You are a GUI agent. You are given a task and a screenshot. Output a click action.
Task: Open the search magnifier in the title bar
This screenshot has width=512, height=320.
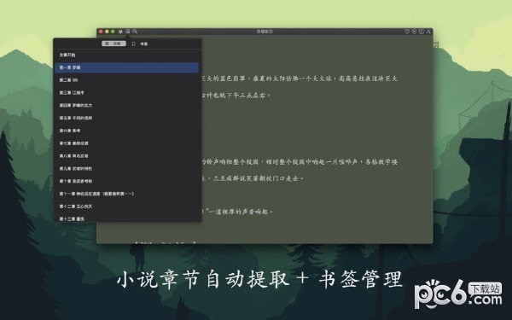coord(135,32)
